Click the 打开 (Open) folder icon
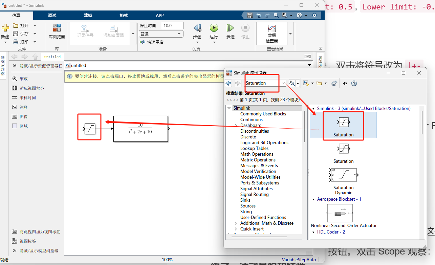The width and height of the screenshot is (435, 265). (16, 25)
